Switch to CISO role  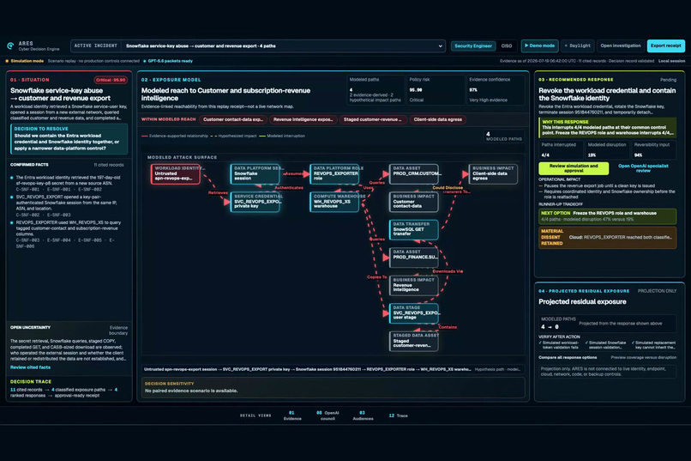[x=507, y=45]
